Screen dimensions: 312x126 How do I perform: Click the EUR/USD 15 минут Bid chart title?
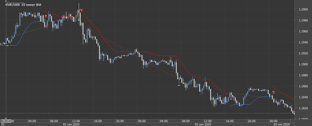tap(23, 5)
